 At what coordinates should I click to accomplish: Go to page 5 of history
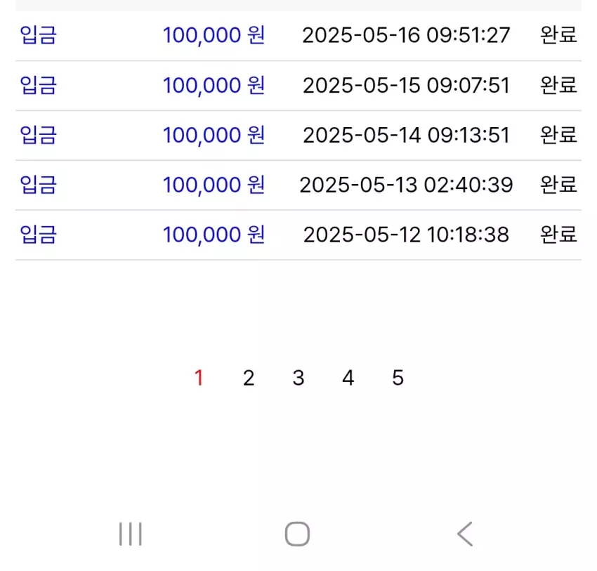[398, 378]
